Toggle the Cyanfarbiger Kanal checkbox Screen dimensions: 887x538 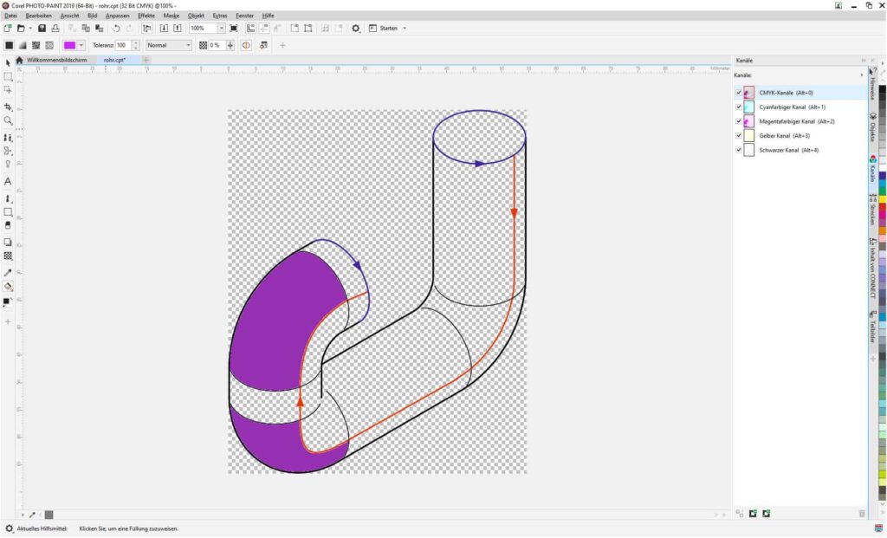click(x=739, y=107)
